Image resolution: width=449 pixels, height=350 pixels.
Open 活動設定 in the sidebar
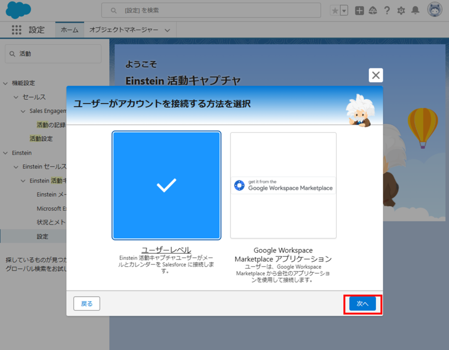click(x=41, y=139)
